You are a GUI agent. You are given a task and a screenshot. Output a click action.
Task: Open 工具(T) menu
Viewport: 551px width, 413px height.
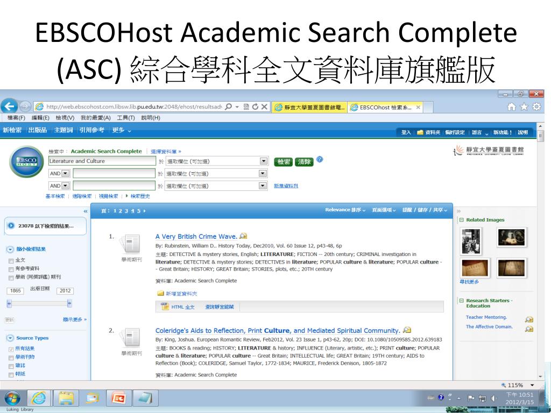pyautogui.click(x=126, y=118)
